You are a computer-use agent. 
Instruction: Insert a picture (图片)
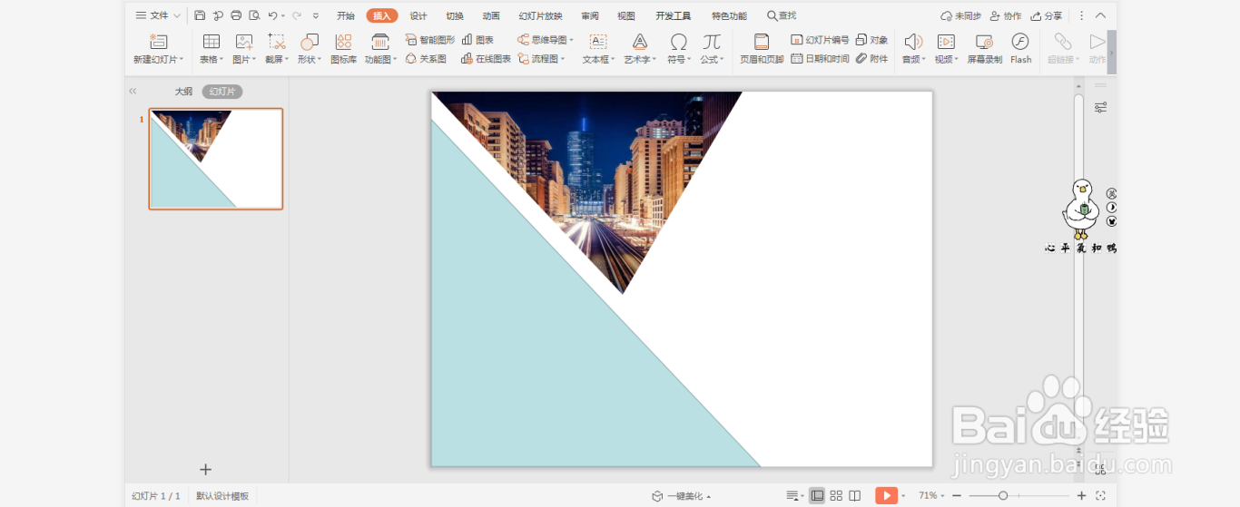[244, 49]
